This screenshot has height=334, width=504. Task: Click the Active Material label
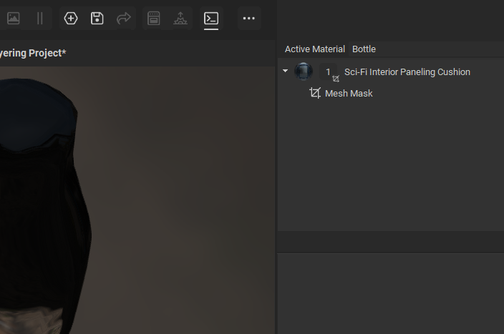click(x=314, y=49)
